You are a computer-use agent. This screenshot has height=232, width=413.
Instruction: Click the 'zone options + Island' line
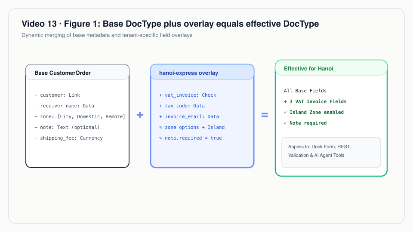click(x=192, y=127)
